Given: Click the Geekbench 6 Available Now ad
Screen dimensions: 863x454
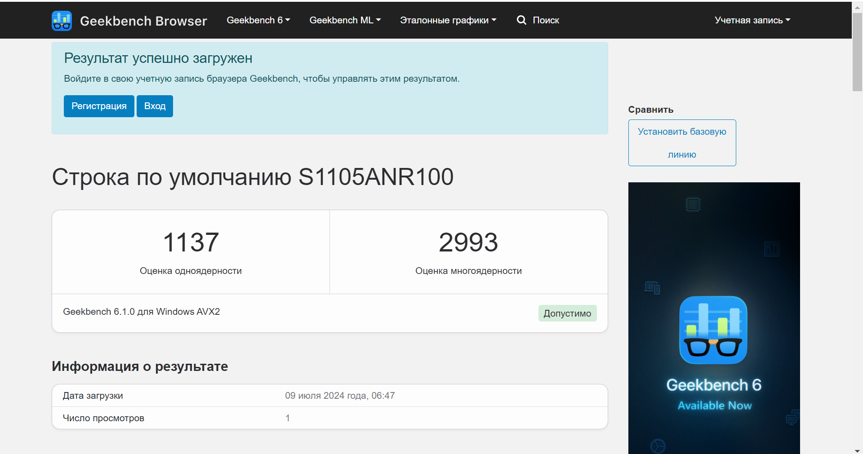Looking at the screenshot, I should coord(714,318).
